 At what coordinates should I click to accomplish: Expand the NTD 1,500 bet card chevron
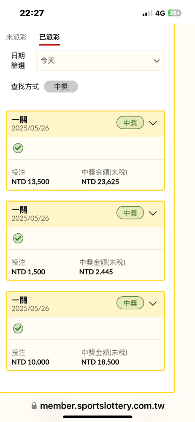point(153,214)
